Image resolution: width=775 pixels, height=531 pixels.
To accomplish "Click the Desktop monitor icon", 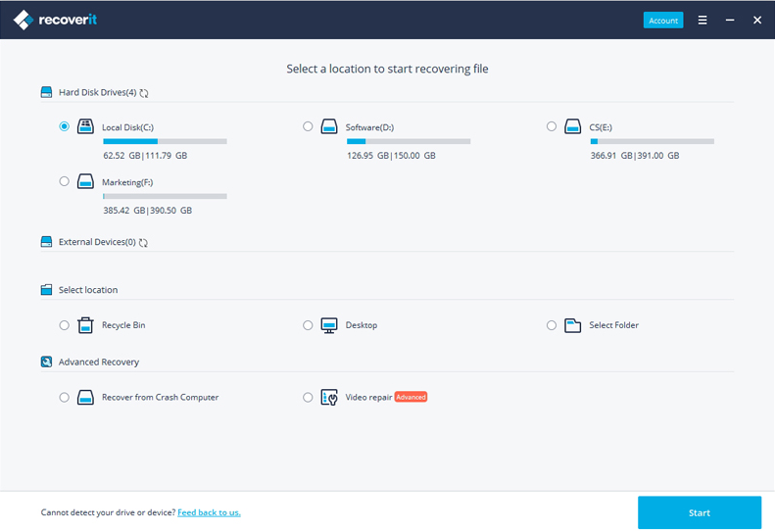I will point(329,325).
